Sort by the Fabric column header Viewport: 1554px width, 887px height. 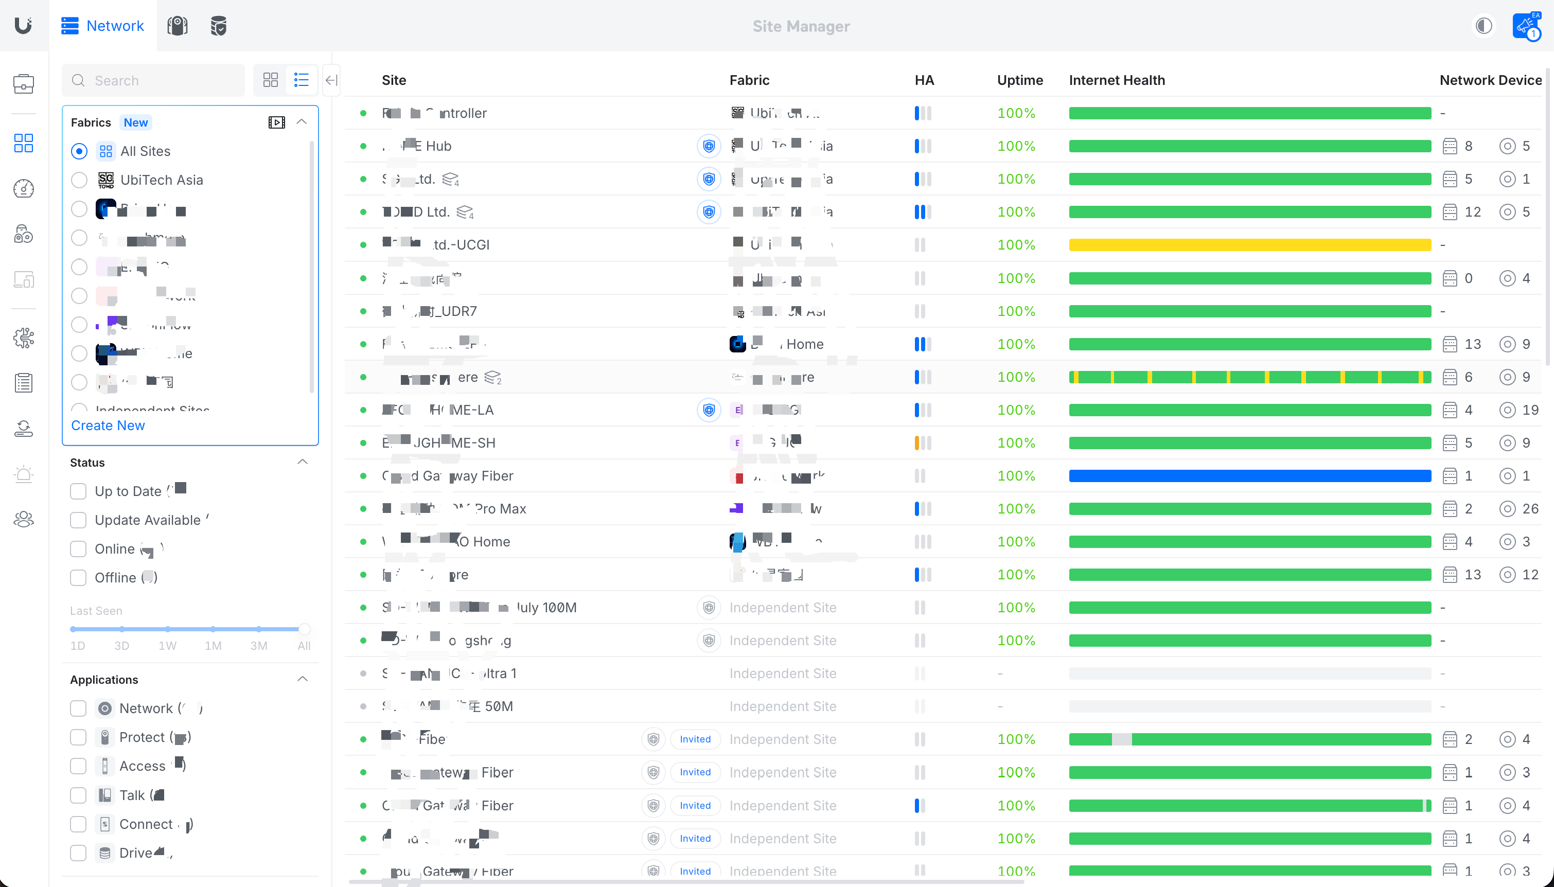tap(749, 80)
